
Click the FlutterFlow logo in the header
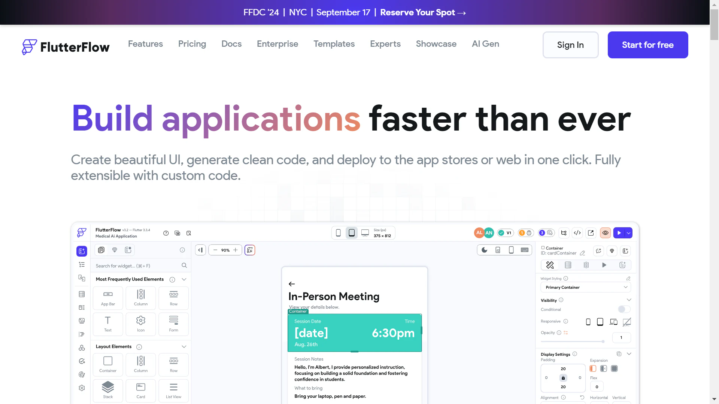(66, 47)
